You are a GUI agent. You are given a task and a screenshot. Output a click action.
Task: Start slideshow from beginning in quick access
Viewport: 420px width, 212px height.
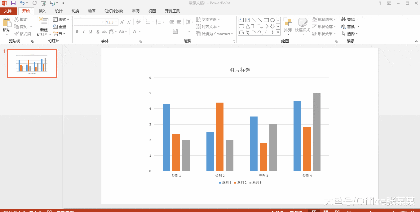[44, 3]
